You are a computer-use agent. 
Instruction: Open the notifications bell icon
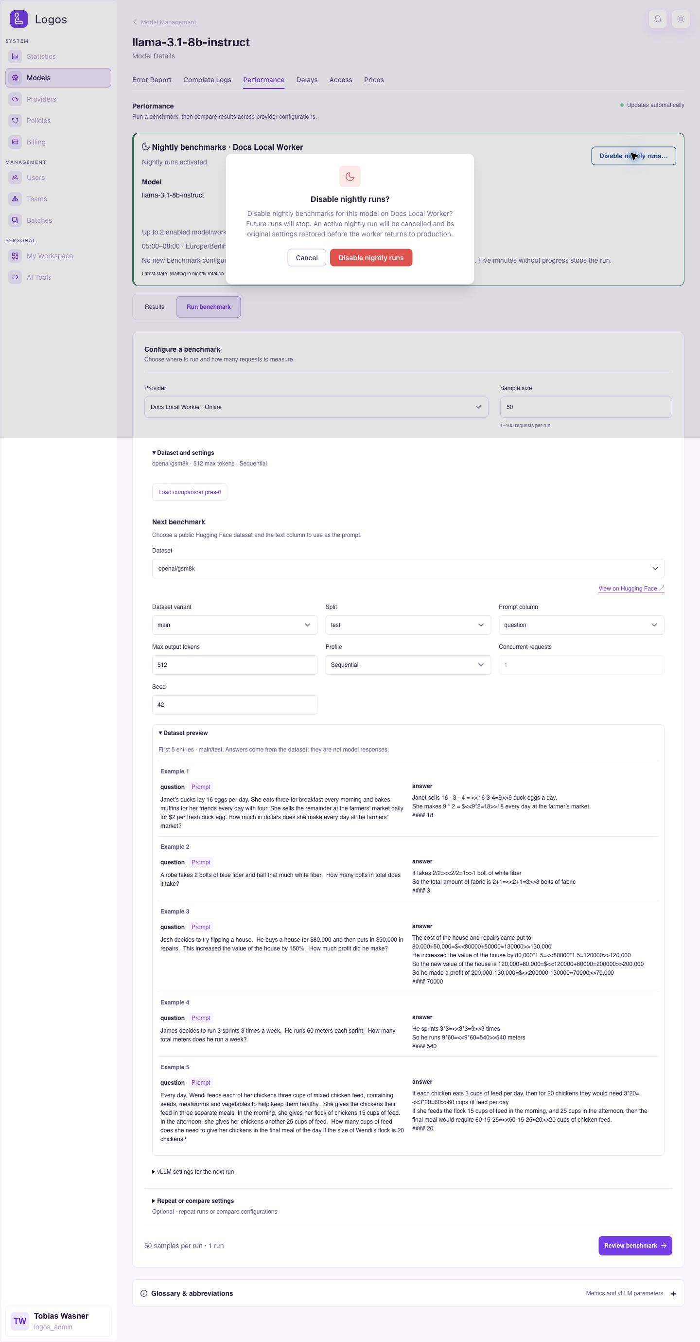pos(657,19)
